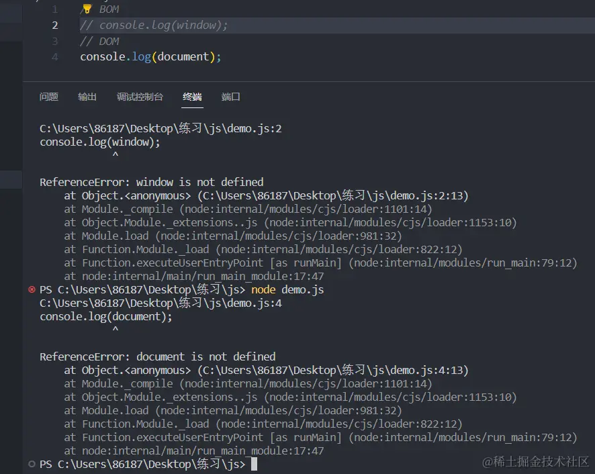
Task: Click the commented line // console.log(window);
Action: (x=154, y=25)
